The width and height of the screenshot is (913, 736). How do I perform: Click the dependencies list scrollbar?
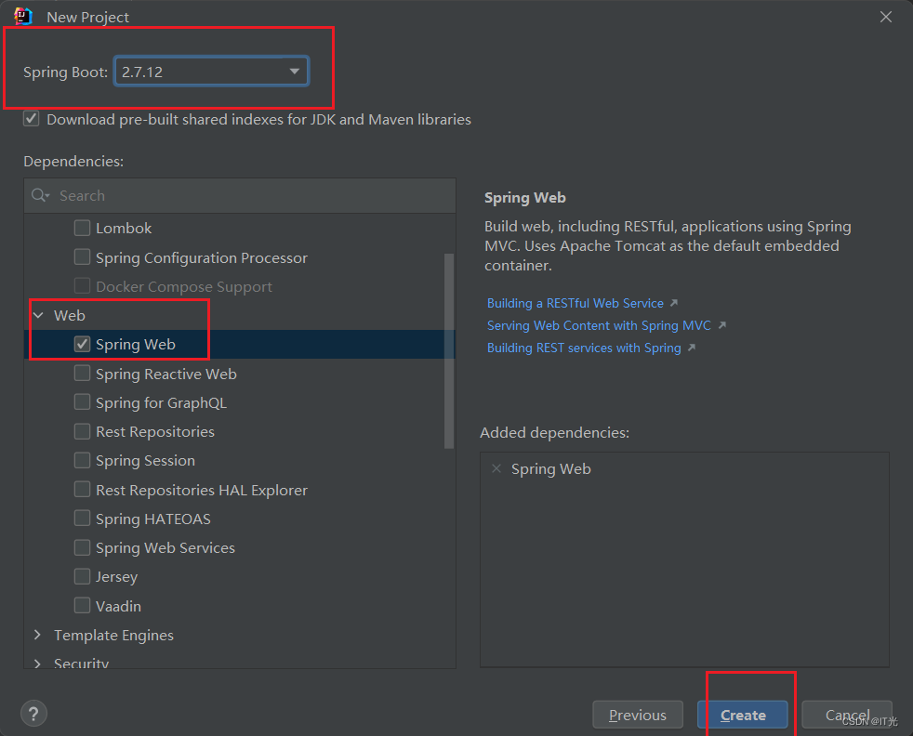tap(449, 351)
